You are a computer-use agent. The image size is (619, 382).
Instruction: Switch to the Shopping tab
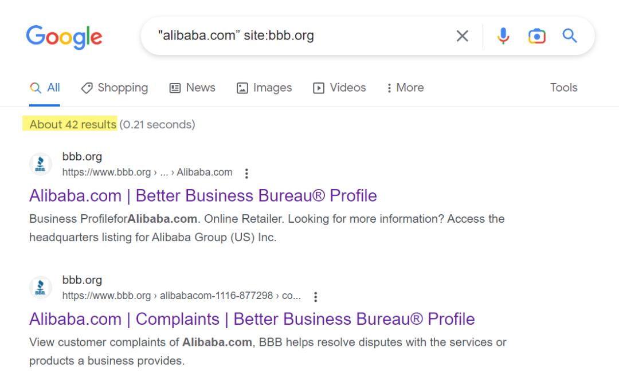pyautogui.click(x=115, y=88)
